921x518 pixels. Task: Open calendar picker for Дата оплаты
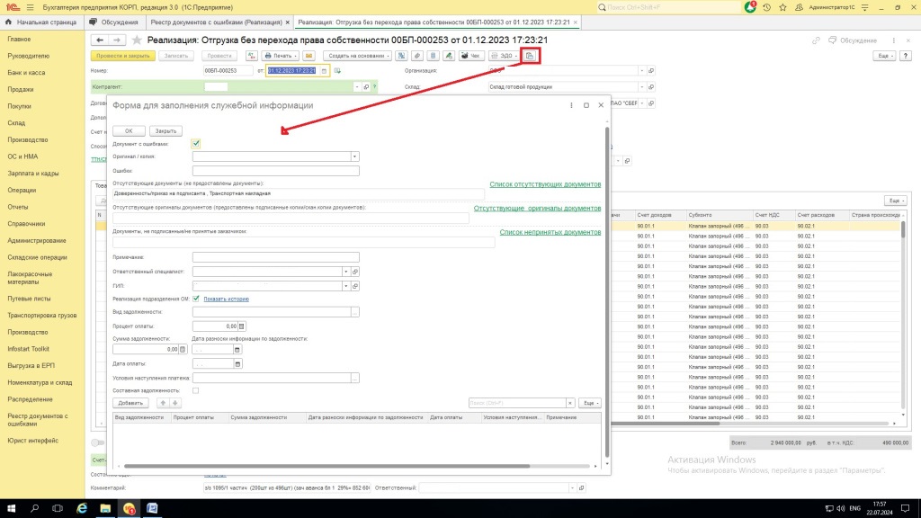point(238,364)
